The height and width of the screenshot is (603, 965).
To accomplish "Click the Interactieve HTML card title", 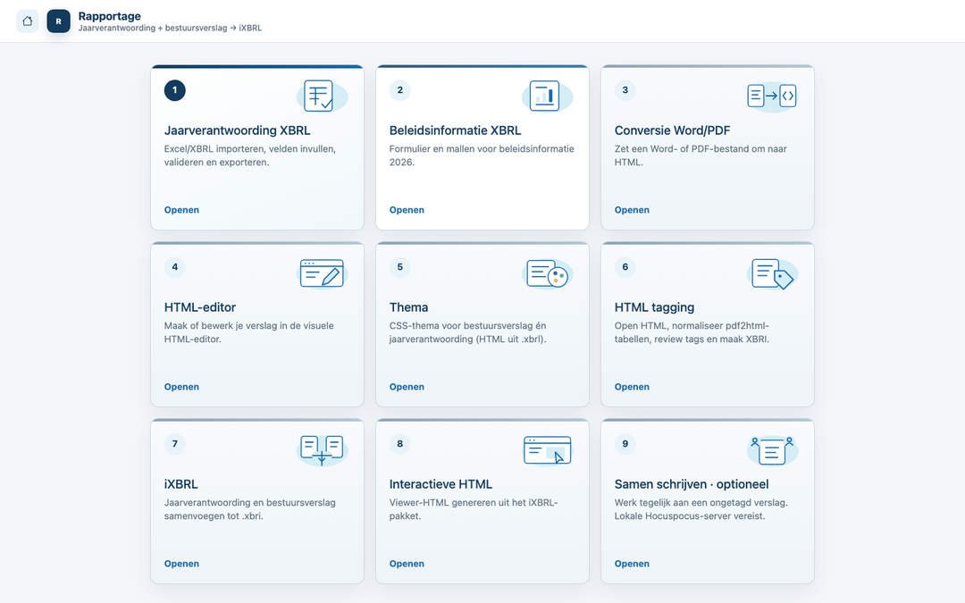I will pos(441,484).
